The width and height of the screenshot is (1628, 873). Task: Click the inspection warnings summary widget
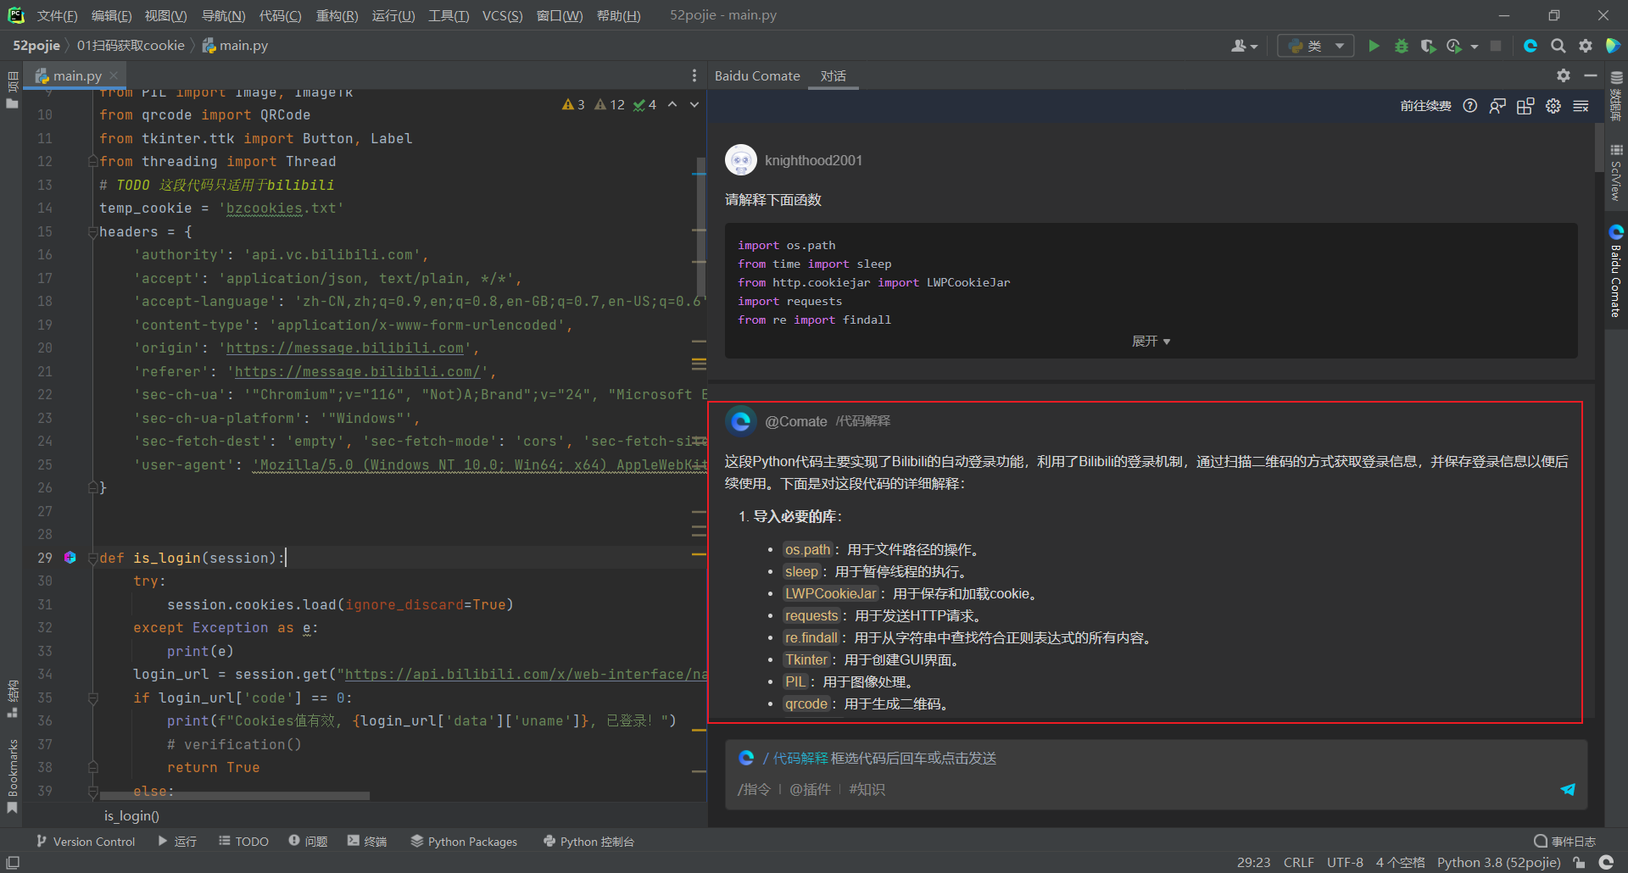point(609,104)
